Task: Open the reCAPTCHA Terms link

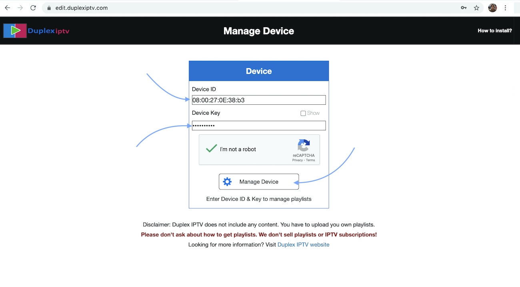Action: click(311, 160)
